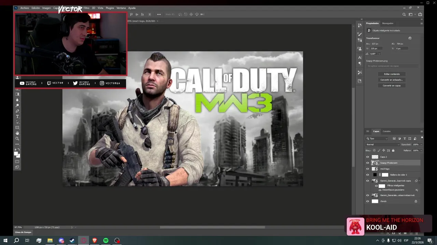Open the Normal blend mode dropdown

[x=383, y=145]
